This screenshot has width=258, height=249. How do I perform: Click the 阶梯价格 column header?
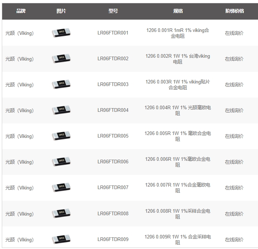coord(234,11)
